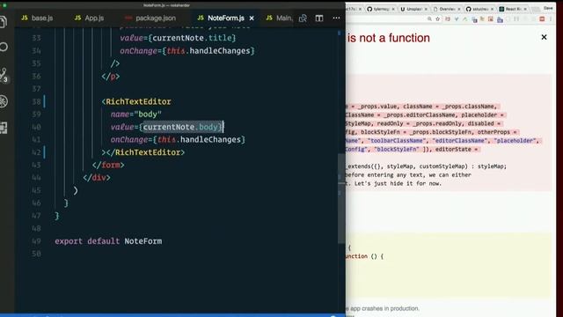Switch to the base.js tab

tap(37, 18)
